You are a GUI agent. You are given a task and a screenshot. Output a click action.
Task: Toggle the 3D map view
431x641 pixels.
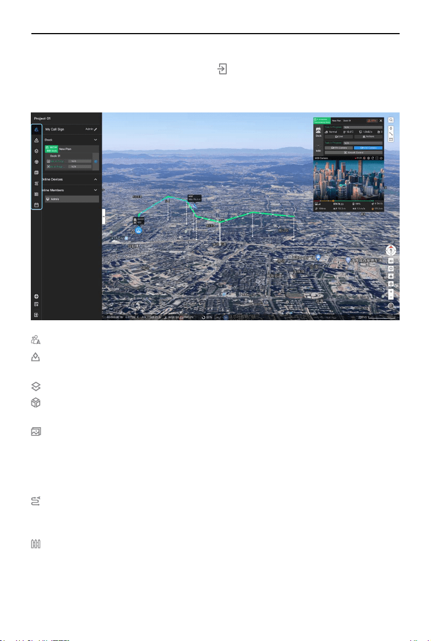click(x=391, y=261)
